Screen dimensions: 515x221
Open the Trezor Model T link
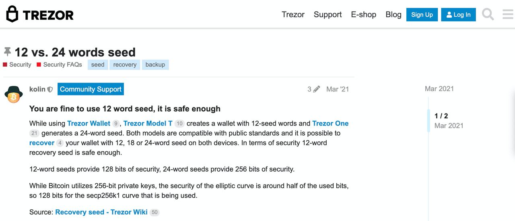(148, 123)
